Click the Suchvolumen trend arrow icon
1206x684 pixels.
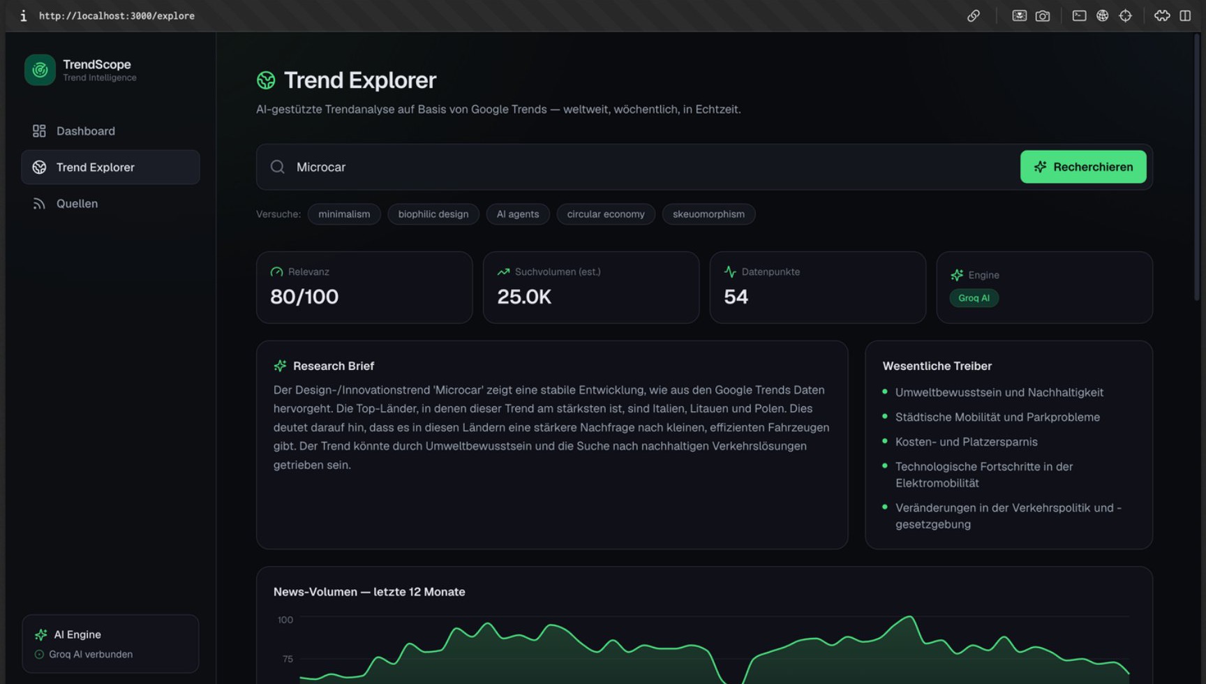click(503, 272)
